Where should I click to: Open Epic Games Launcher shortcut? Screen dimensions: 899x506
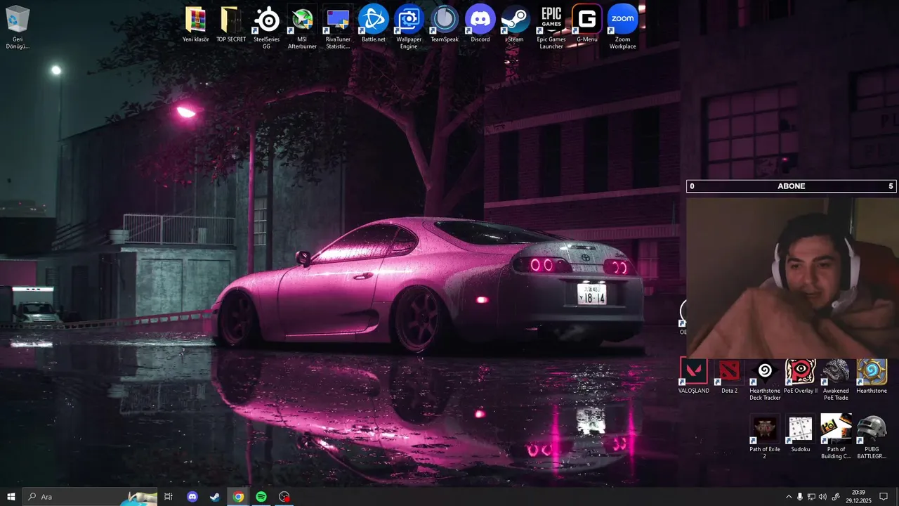551,27
